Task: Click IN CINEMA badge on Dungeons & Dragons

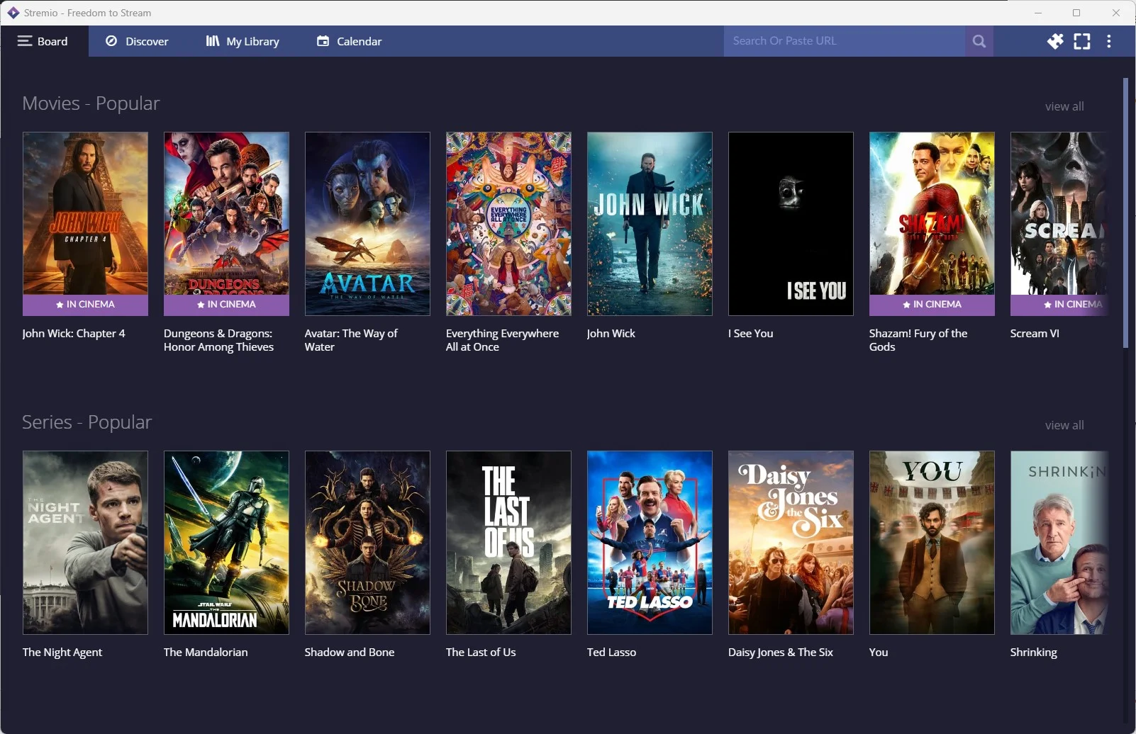Action: click(x=226, y=305)
